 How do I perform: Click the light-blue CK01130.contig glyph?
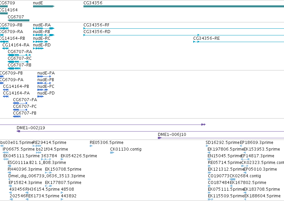click(112, 153)
